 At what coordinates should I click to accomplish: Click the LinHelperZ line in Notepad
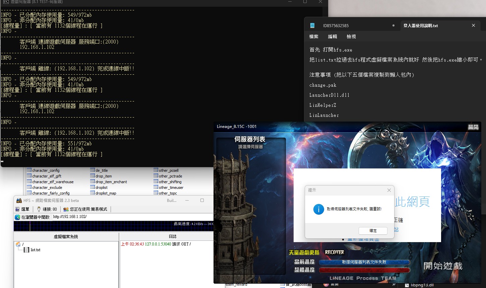click(x=323, y=105)
